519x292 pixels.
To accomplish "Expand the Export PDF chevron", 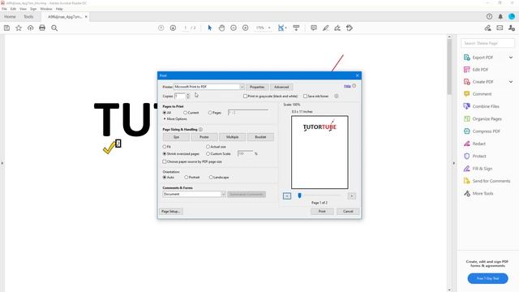I will (x=511, y=58).
